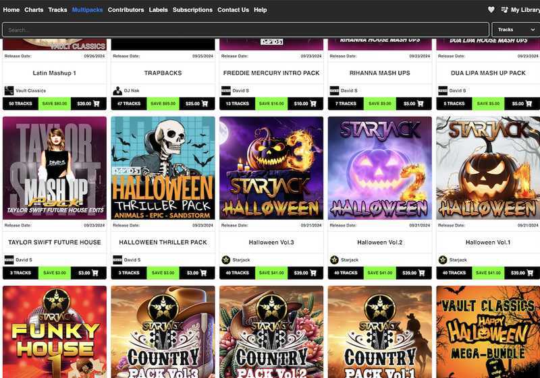Click 13 TRACKS button on Freddie Mercury pack
Screen dimensions: 540x378
(238, 104)
